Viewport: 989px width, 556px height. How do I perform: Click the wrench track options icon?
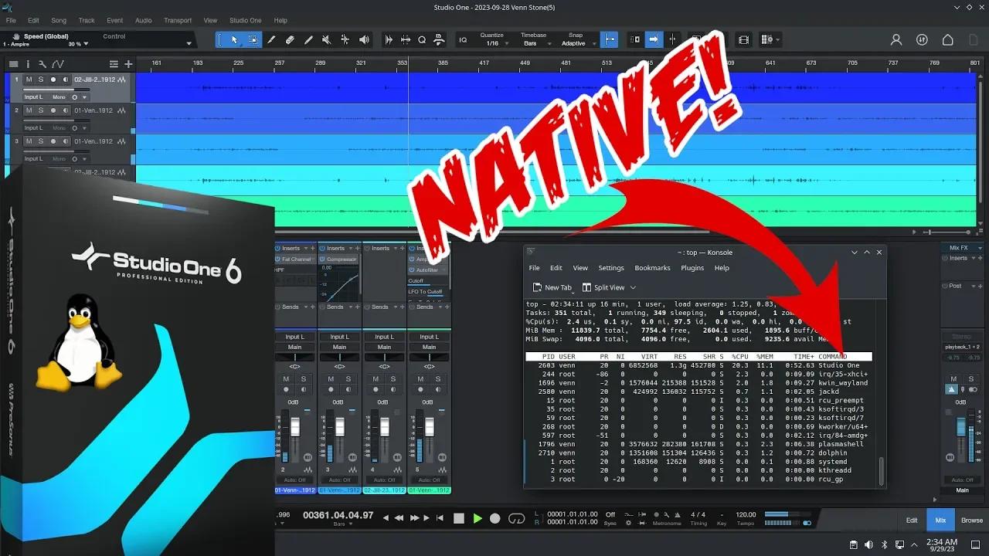[42, 64]
